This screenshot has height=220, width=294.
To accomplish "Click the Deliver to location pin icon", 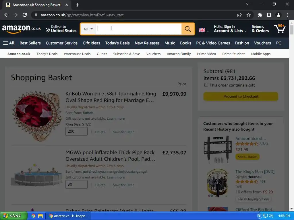I will (x=48, y=30).
